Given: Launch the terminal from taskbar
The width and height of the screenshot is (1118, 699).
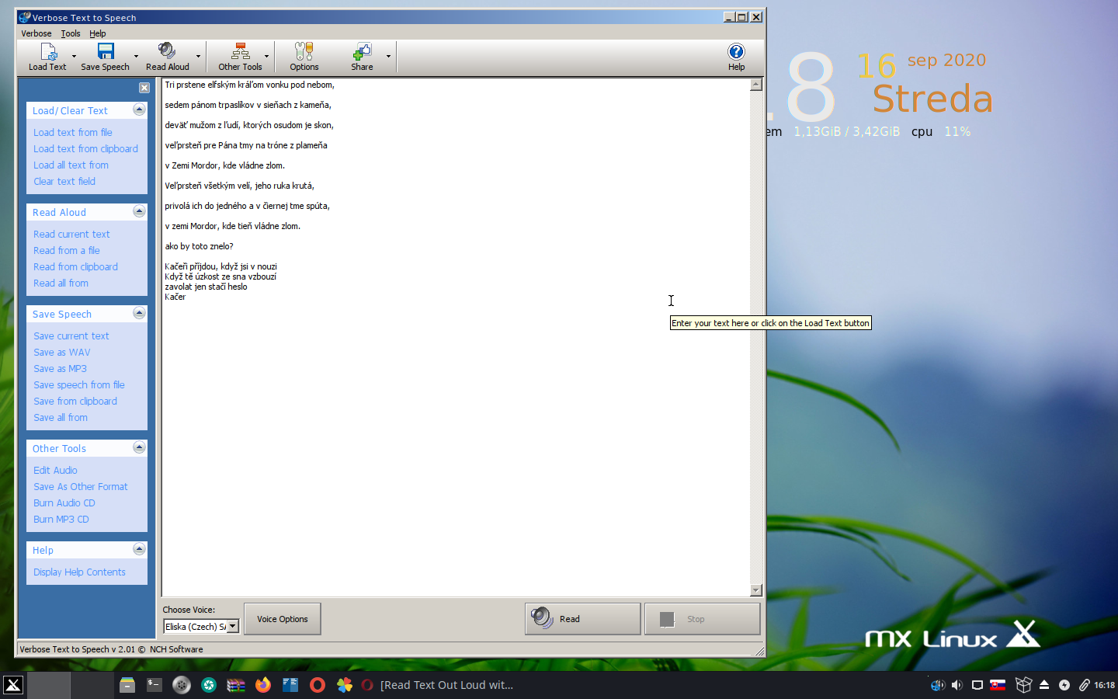Looking at the screenshot, I should [x=155, y=685].
